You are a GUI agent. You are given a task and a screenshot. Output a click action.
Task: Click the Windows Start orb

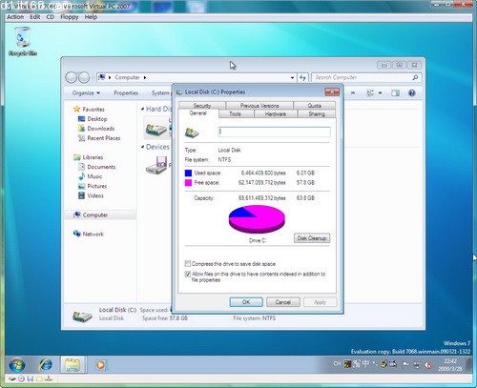[17, 364]
